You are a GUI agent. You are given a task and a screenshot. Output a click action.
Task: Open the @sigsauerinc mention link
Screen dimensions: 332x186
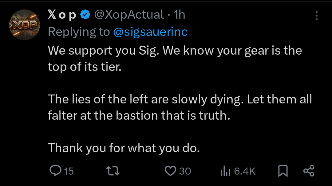(x=150, y=32)
